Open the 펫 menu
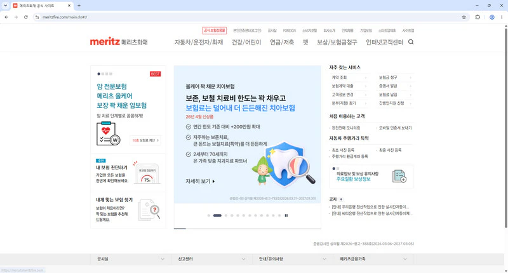Image resolution: width=508 pixels, height=273 pixels. tap(305, 42)
